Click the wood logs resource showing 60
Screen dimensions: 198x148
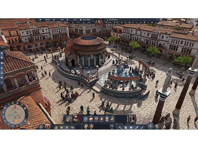pos(86,127)
